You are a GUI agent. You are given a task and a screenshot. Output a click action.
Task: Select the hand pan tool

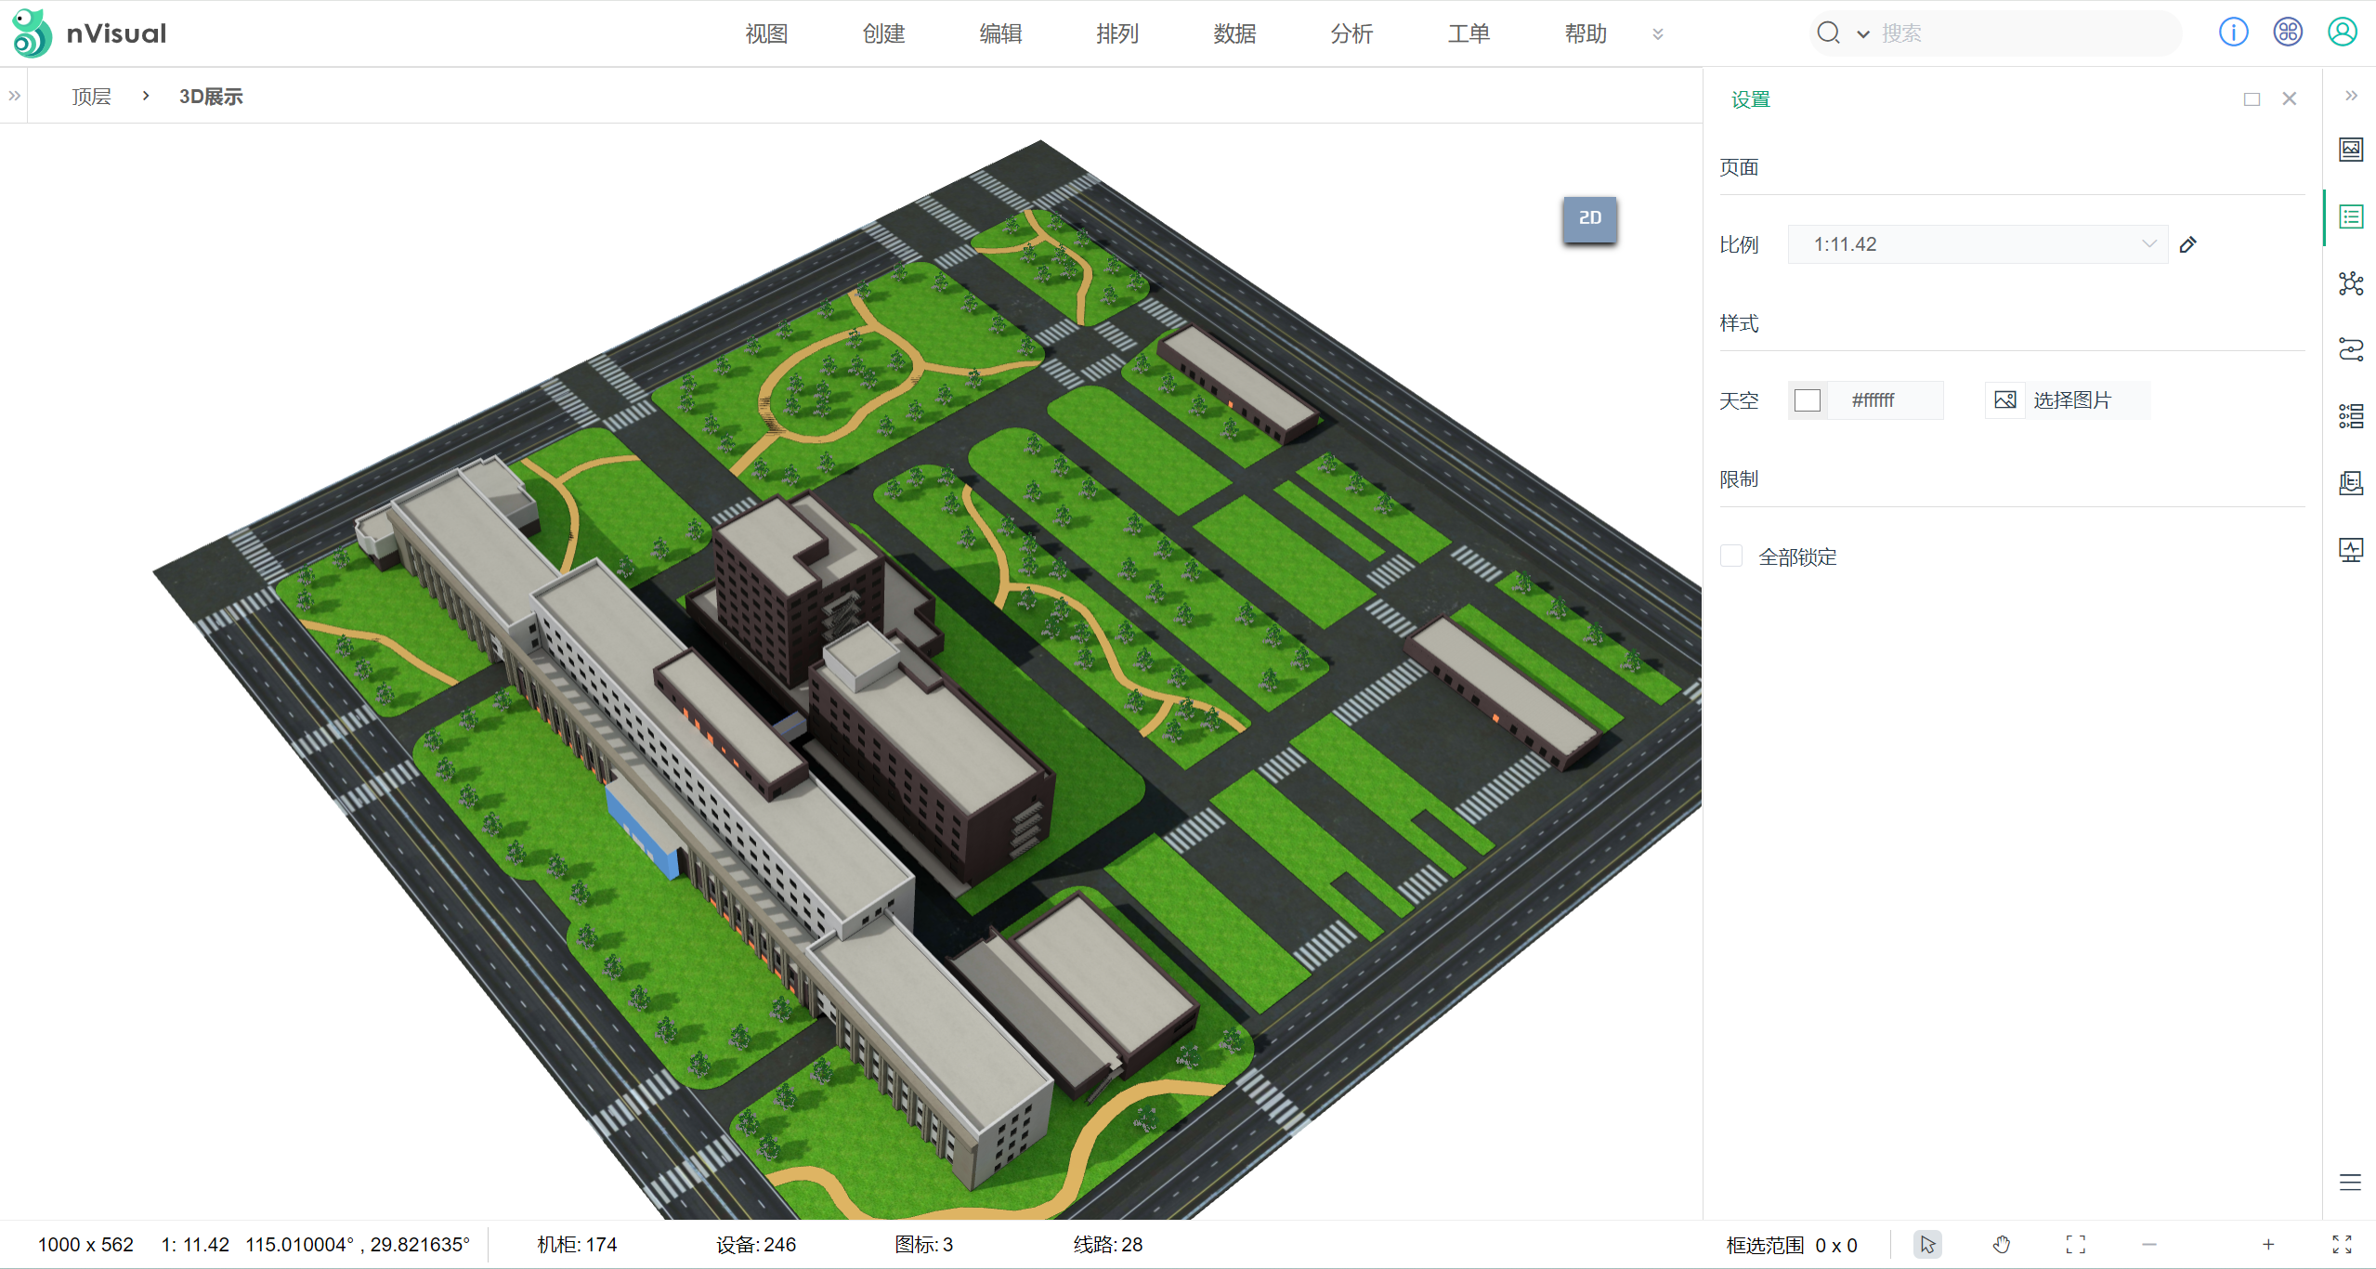point(2002,1245)
